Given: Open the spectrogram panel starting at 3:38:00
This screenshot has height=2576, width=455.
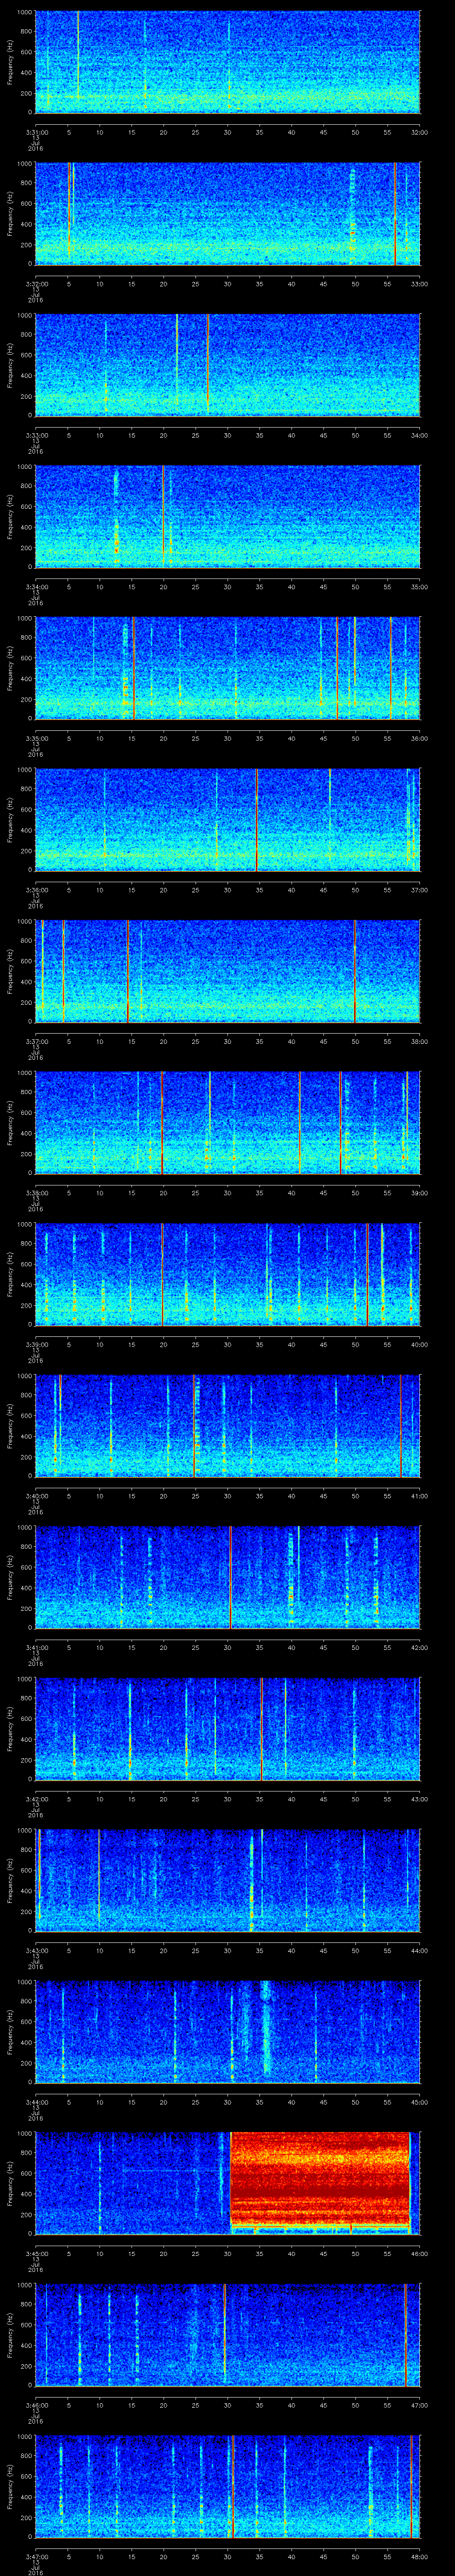Looking at the screenshot, I should coord(227,1123).
